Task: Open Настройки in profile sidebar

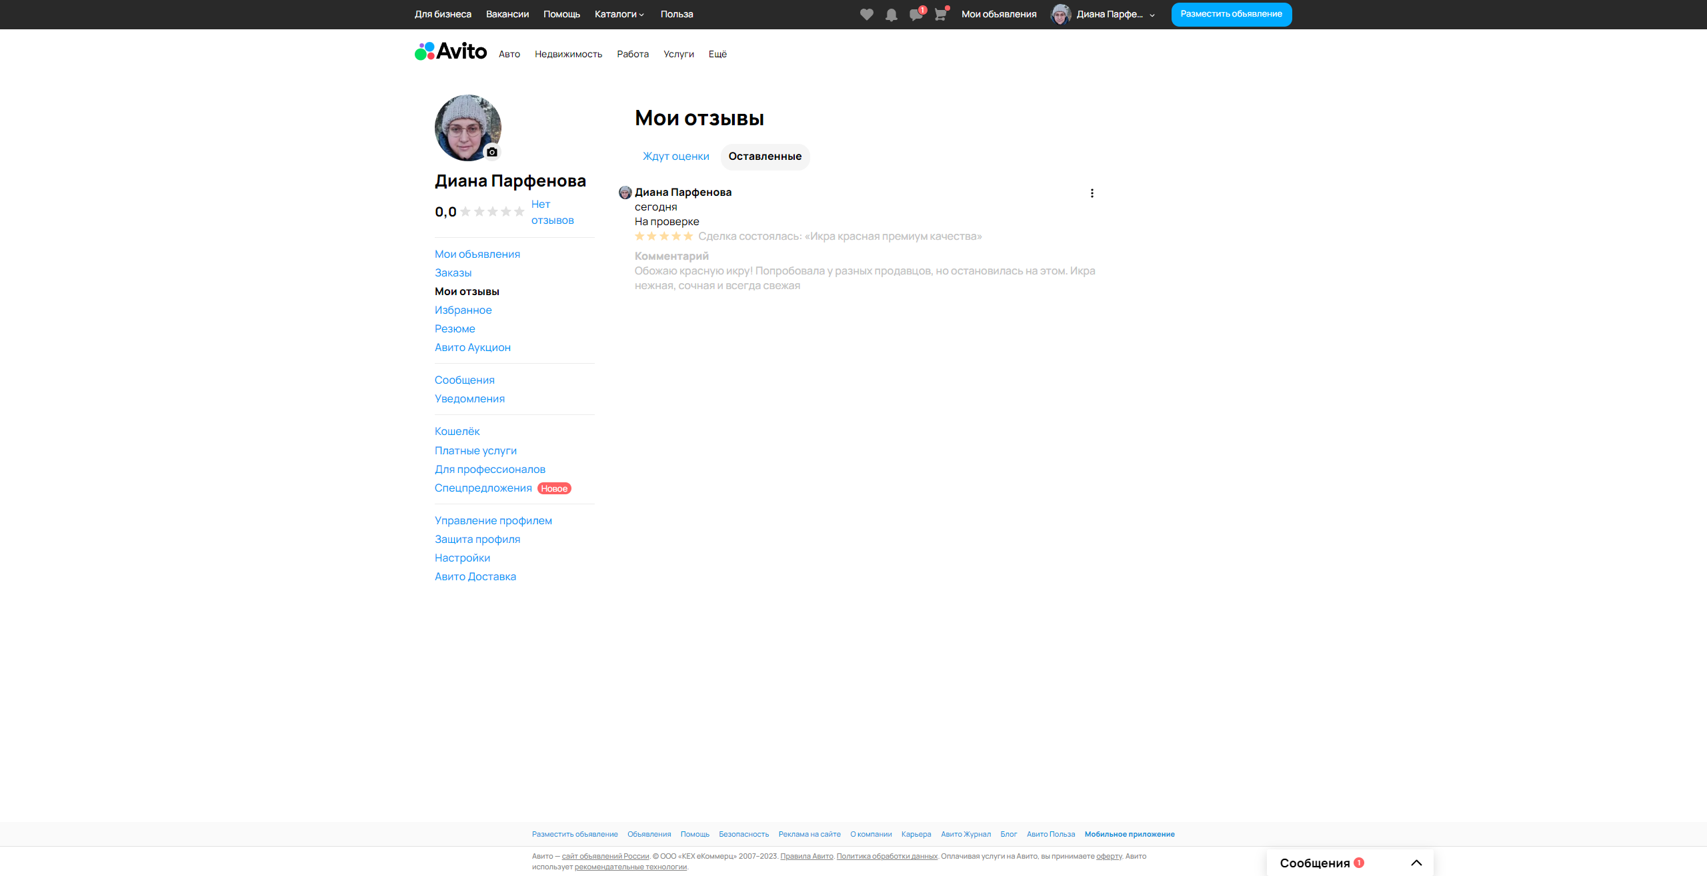Action: tap(462, 558)
